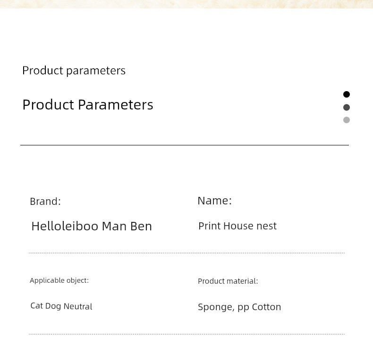The height and width of the screenshot is (355, 373).
Task: Select the small 'Product parameters' subtitle
Action: [74, 71]
